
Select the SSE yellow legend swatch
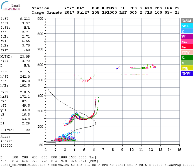click(187, 68)
